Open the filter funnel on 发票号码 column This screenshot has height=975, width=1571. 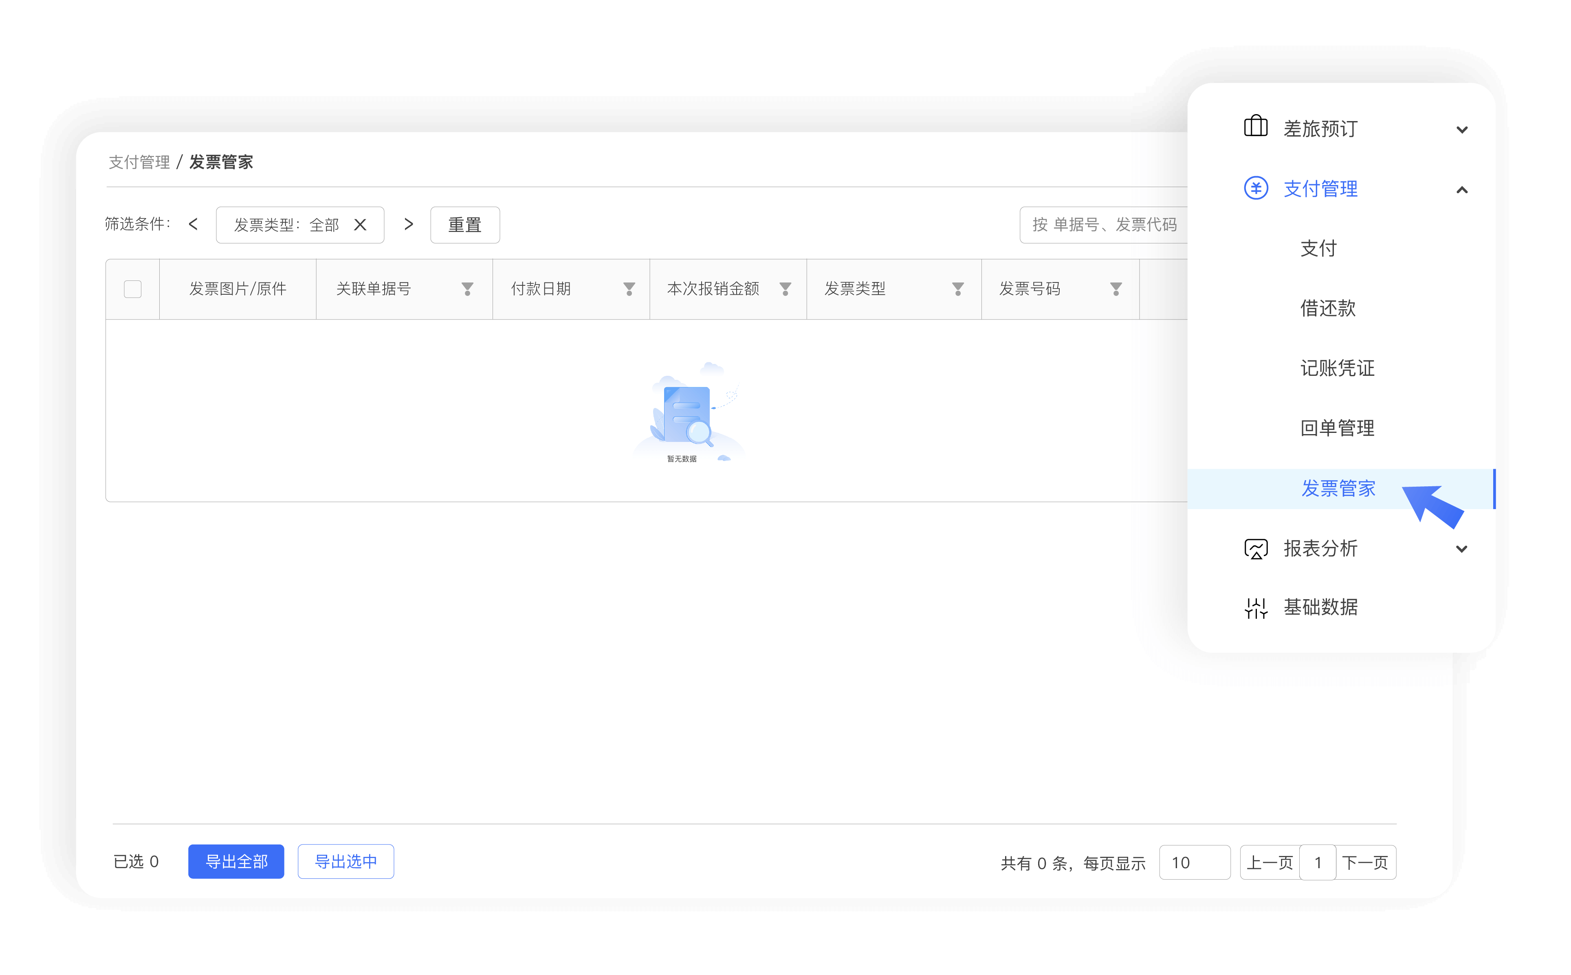pos(1116,289)
